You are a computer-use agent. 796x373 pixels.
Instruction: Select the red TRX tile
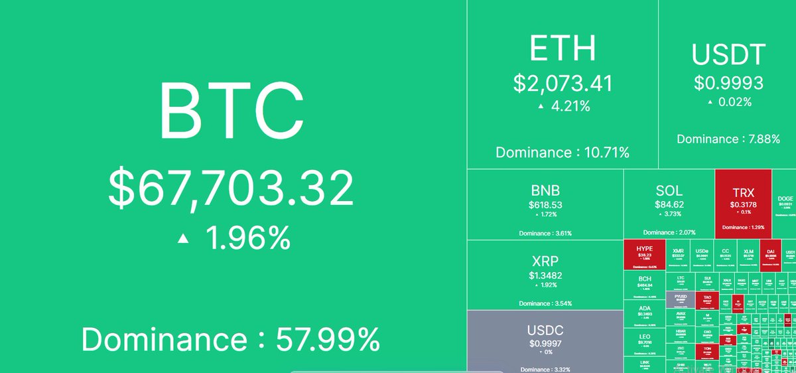[743, 203]
